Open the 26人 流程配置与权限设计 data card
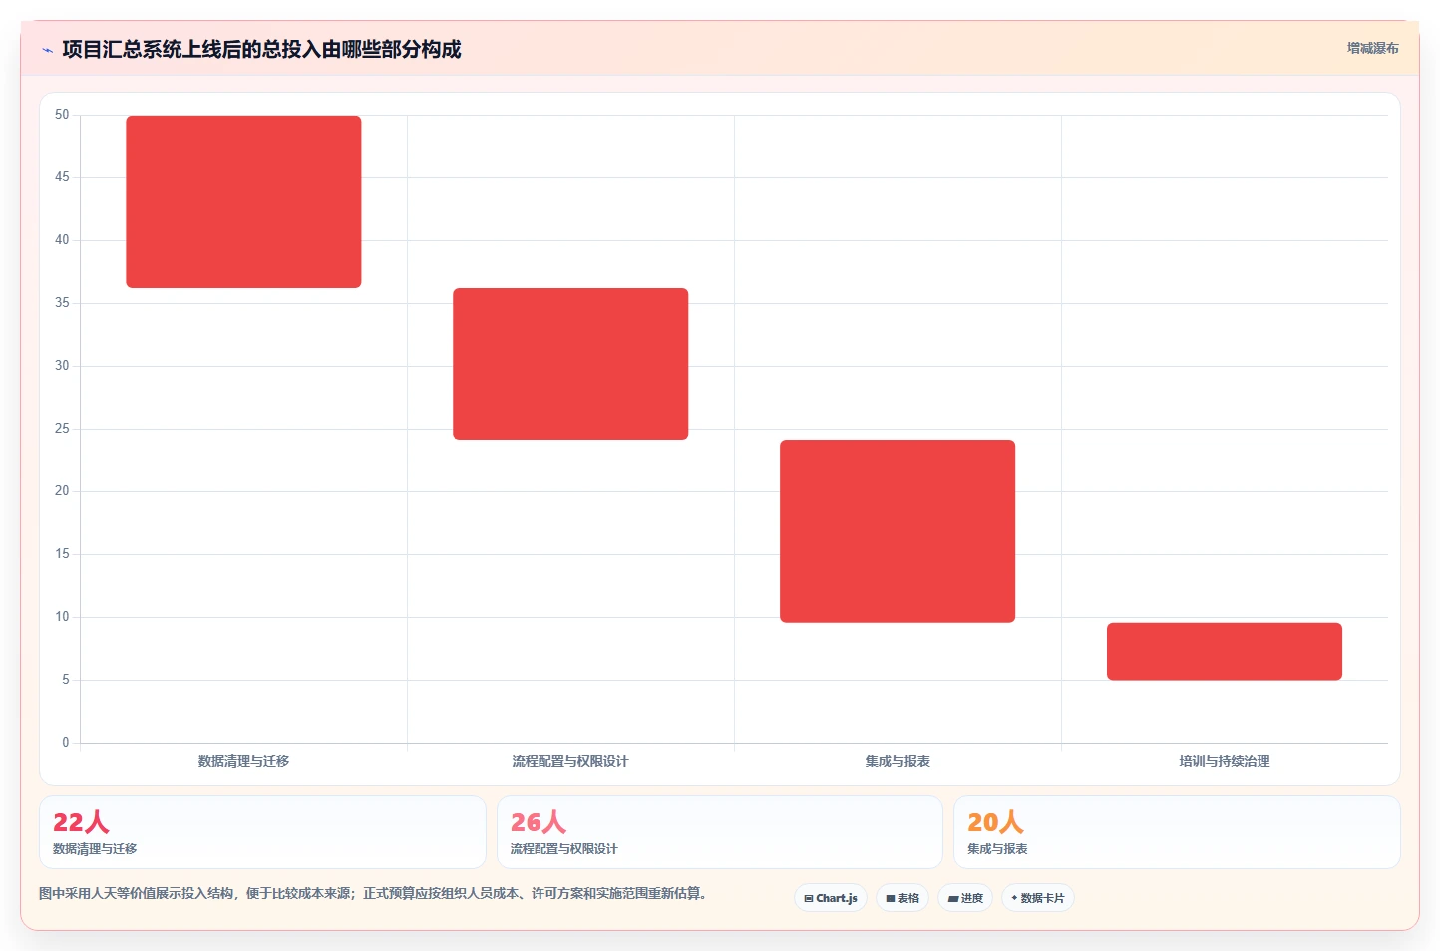 720,832
